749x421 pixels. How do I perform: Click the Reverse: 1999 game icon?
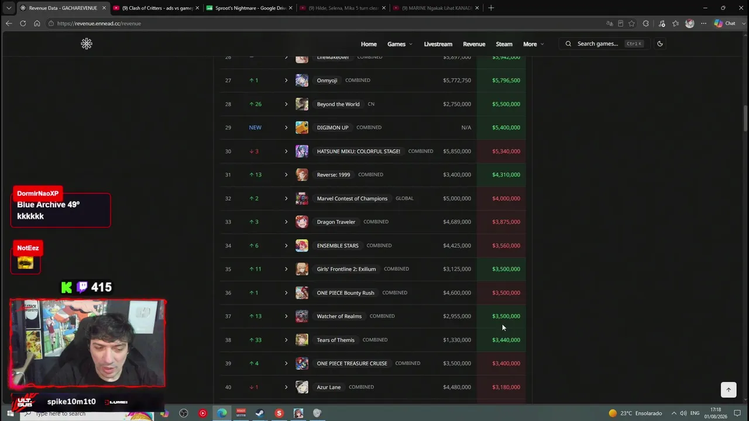click(302, 175)
